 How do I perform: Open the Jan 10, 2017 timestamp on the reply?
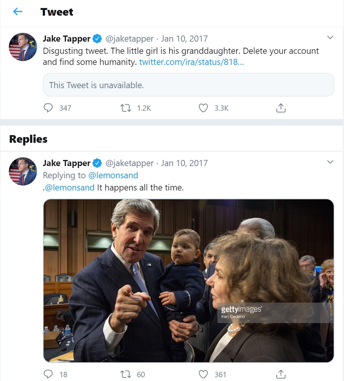coord(184,163)
